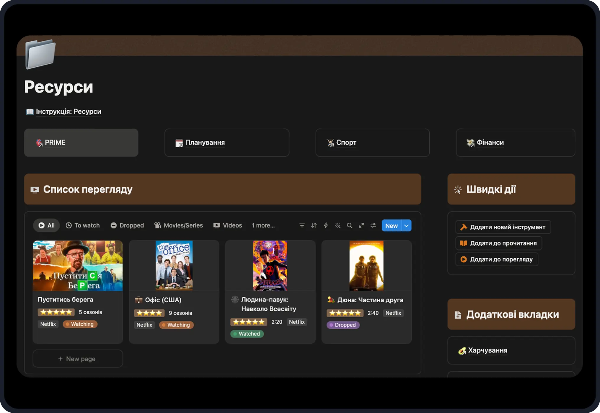Switch to the Movies/Series tab
600x413 pixels.
179,225
